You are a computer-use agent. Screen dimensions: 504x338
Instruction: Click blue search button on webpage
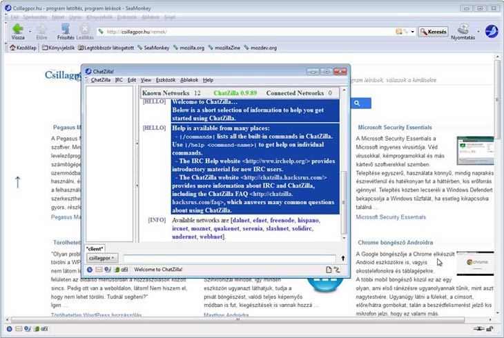point(358,103)
